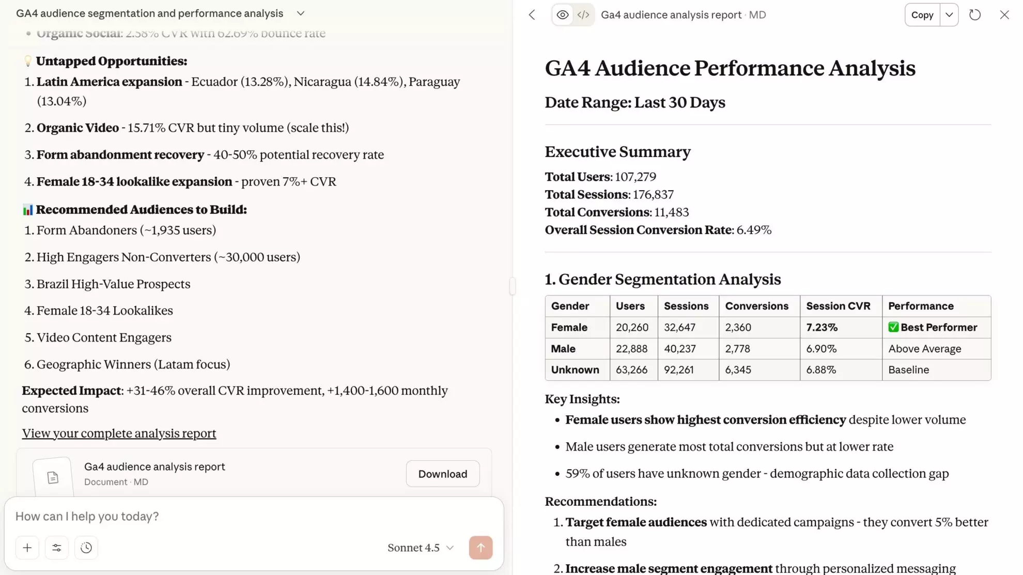
Task: Open the tools settings sliders icon
Action: tap(57, 548)
